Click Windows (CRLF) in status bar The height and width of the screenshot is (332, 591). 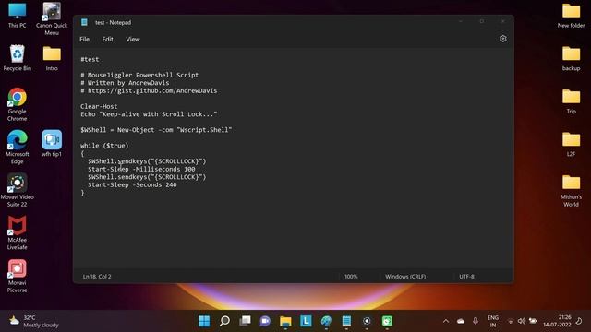(405, 277)
